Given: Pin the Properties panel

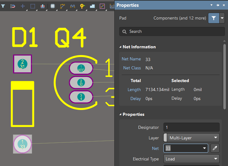Looking at the screenshot, I should pos(217,5).
